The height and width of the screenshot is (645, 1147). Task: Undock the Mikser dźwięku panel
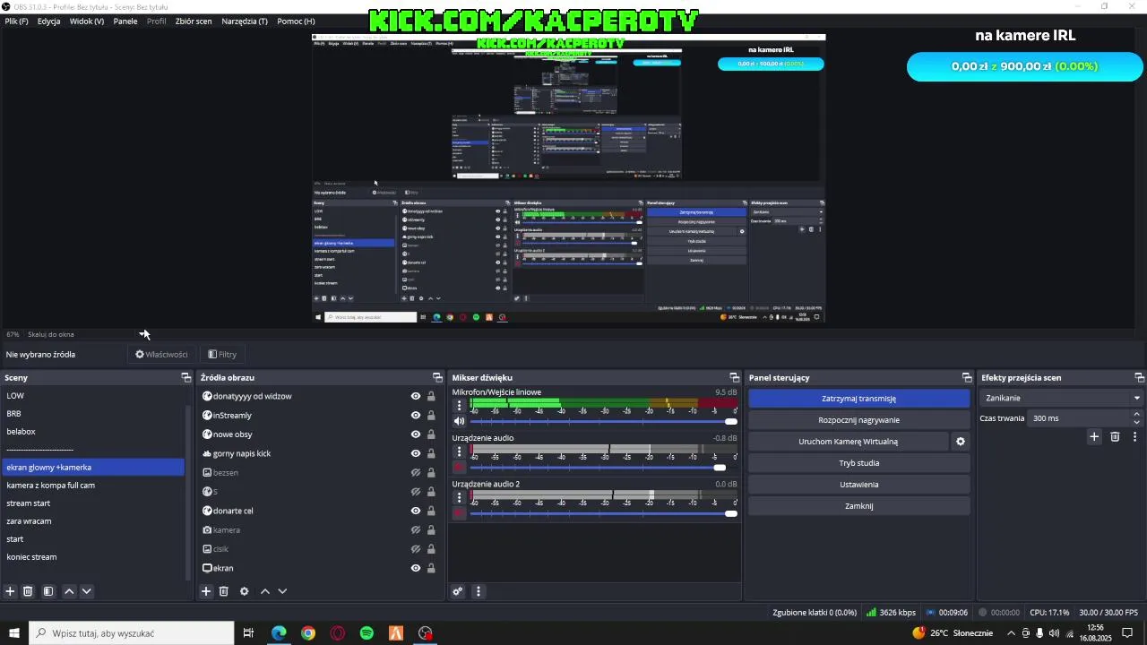click(734, 378)
